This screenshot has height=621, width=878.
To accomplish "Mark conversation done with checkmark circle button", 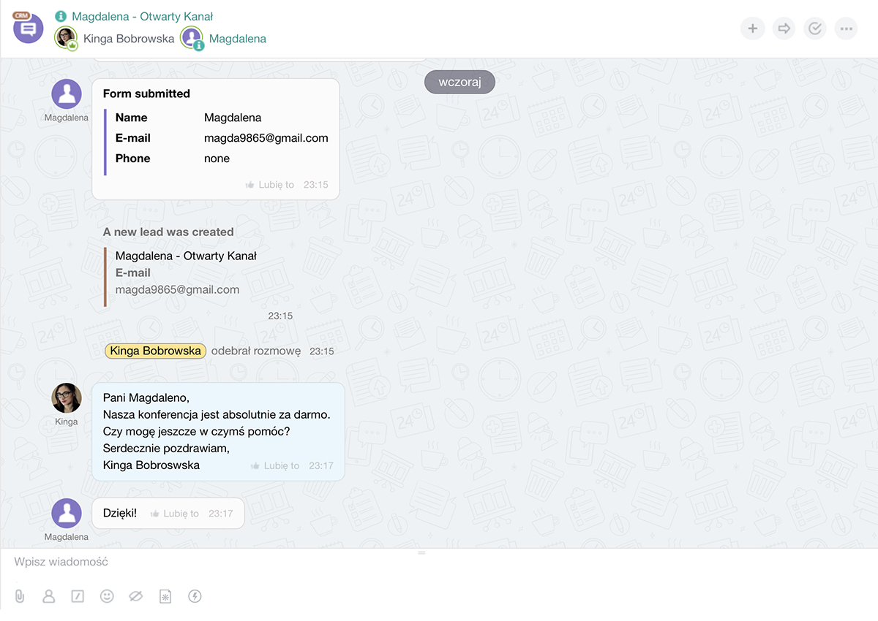I will tap(814, 28).
